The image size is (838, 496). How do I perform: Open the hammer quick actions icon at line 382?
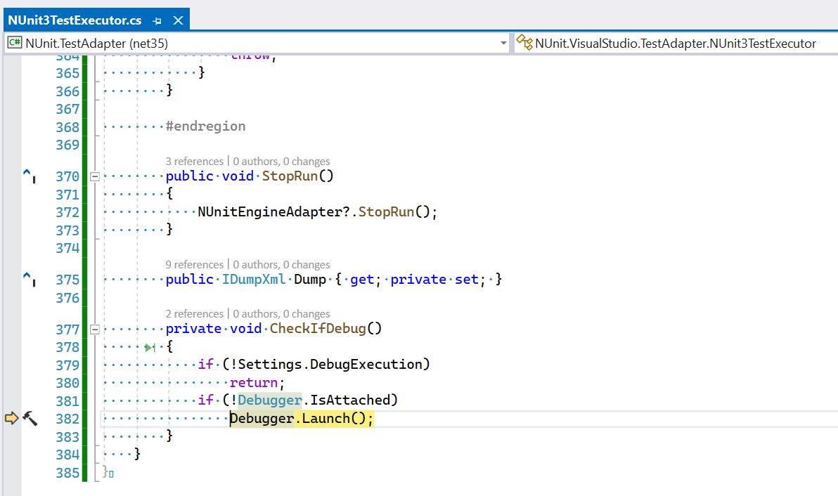(30, 419)
